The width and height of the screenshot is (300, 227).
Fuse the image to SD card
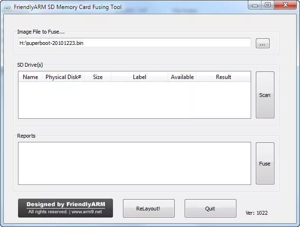click(265, 164)
